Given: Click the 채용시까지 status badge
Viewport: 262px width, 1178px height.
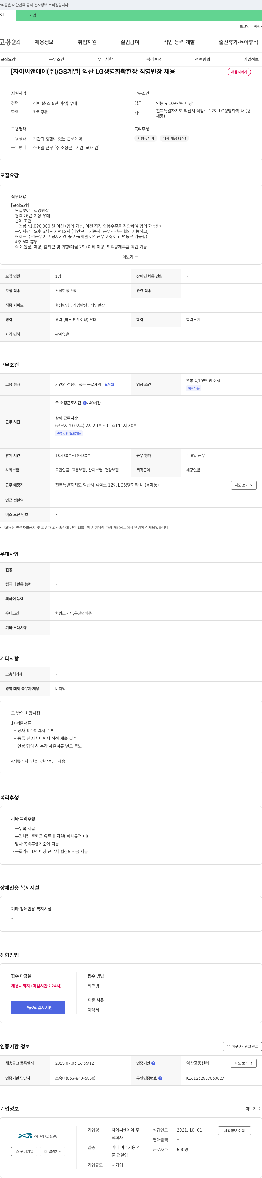Looking at the screenshot, I should pos(239,72).
